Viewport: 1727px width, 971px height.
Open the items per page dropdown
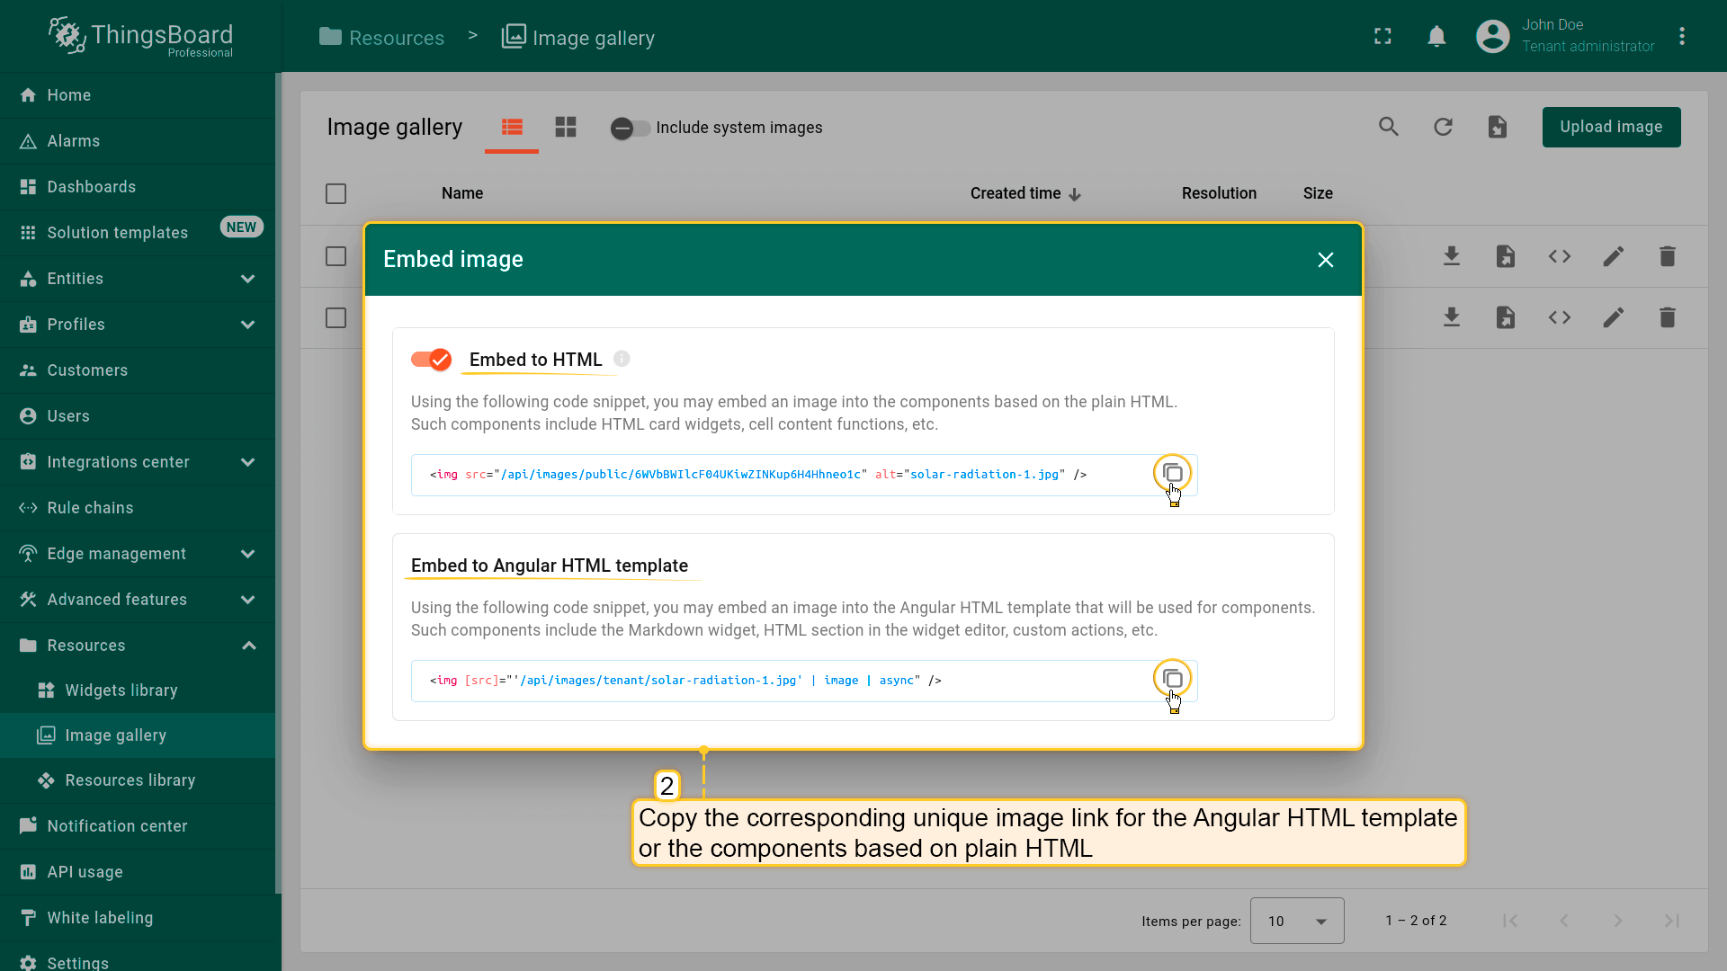(x=1296, y=921)
